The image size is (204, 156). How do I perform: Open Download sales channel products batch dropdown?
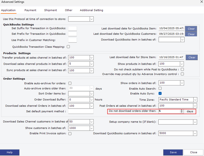[92, 64]
